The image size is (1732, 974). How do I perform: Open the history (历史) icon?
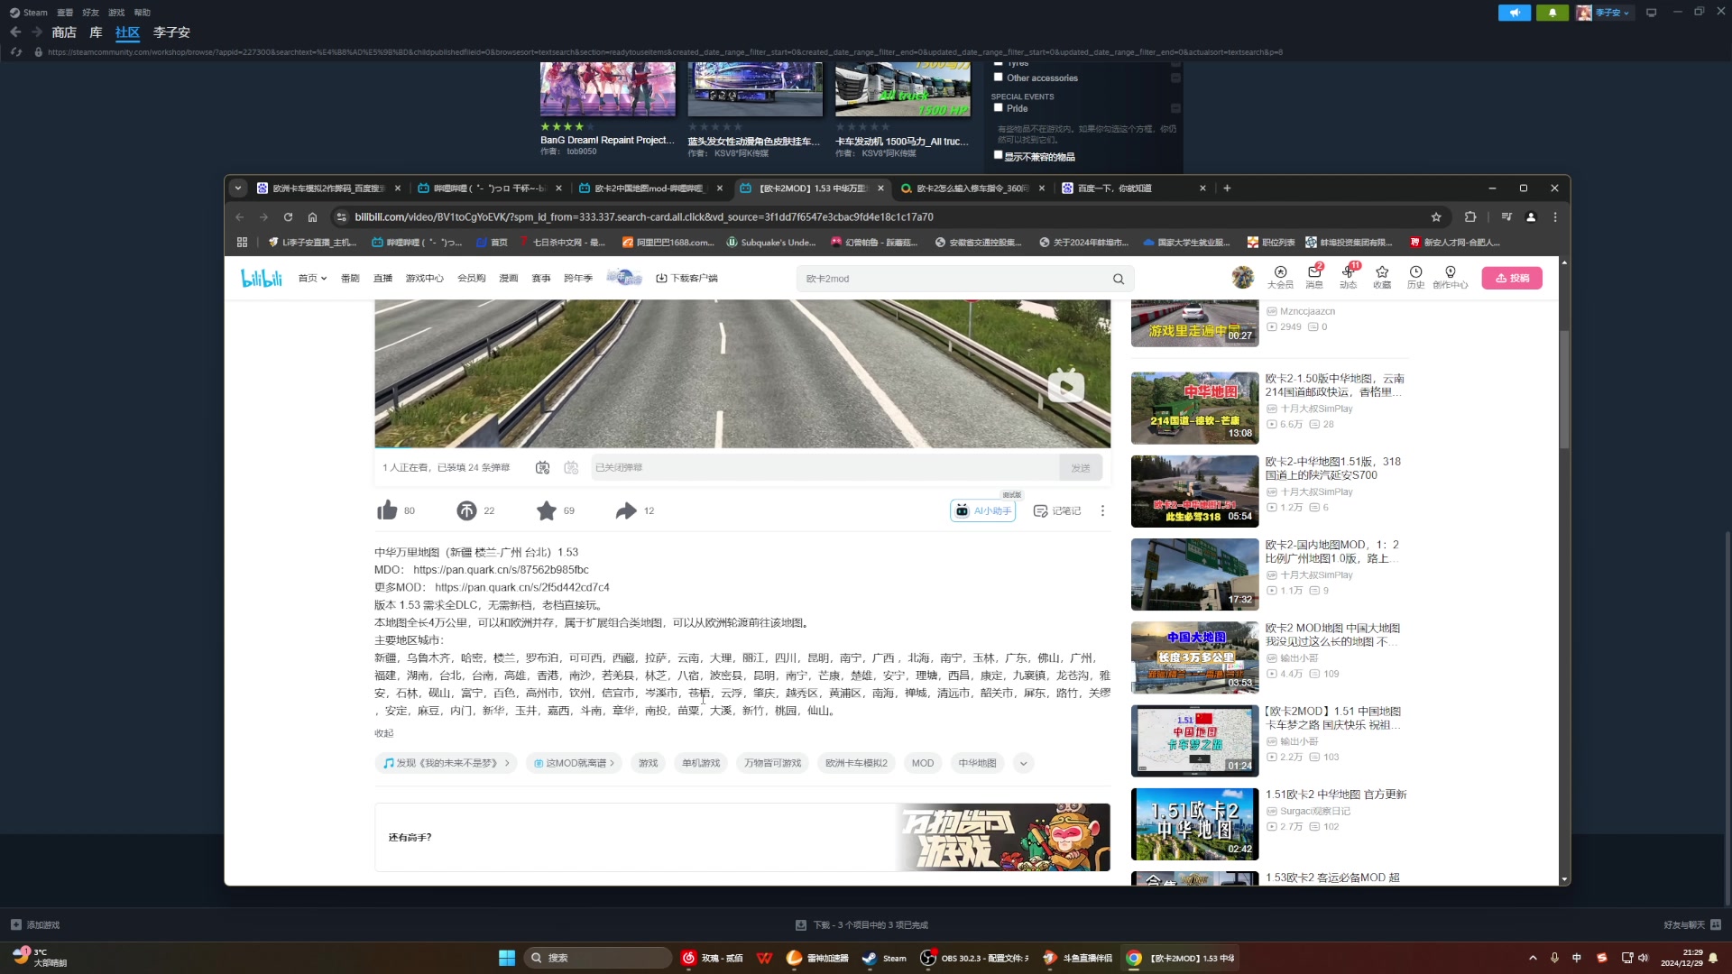[x=1415, y=277]
